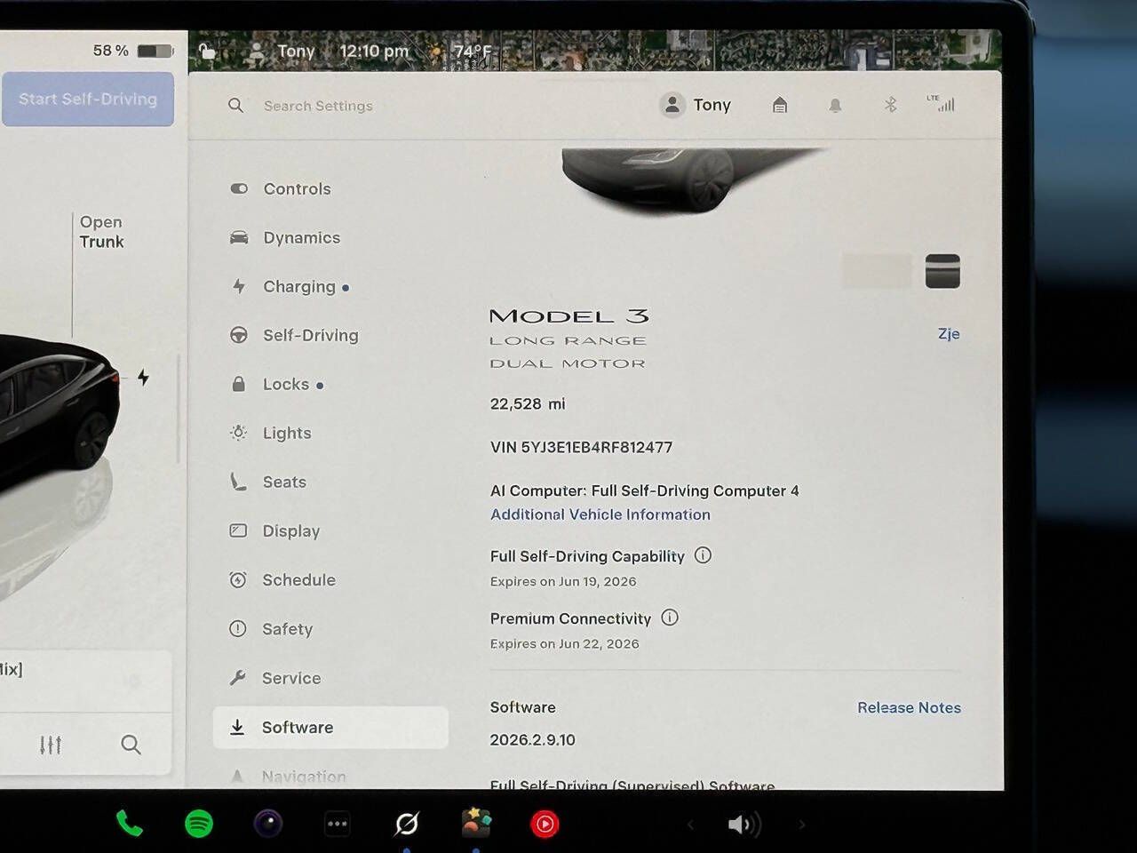The width and height of the screenshot is (1137, 853).
Task: Show Premium Connectivity info
Action: [670, 618]
